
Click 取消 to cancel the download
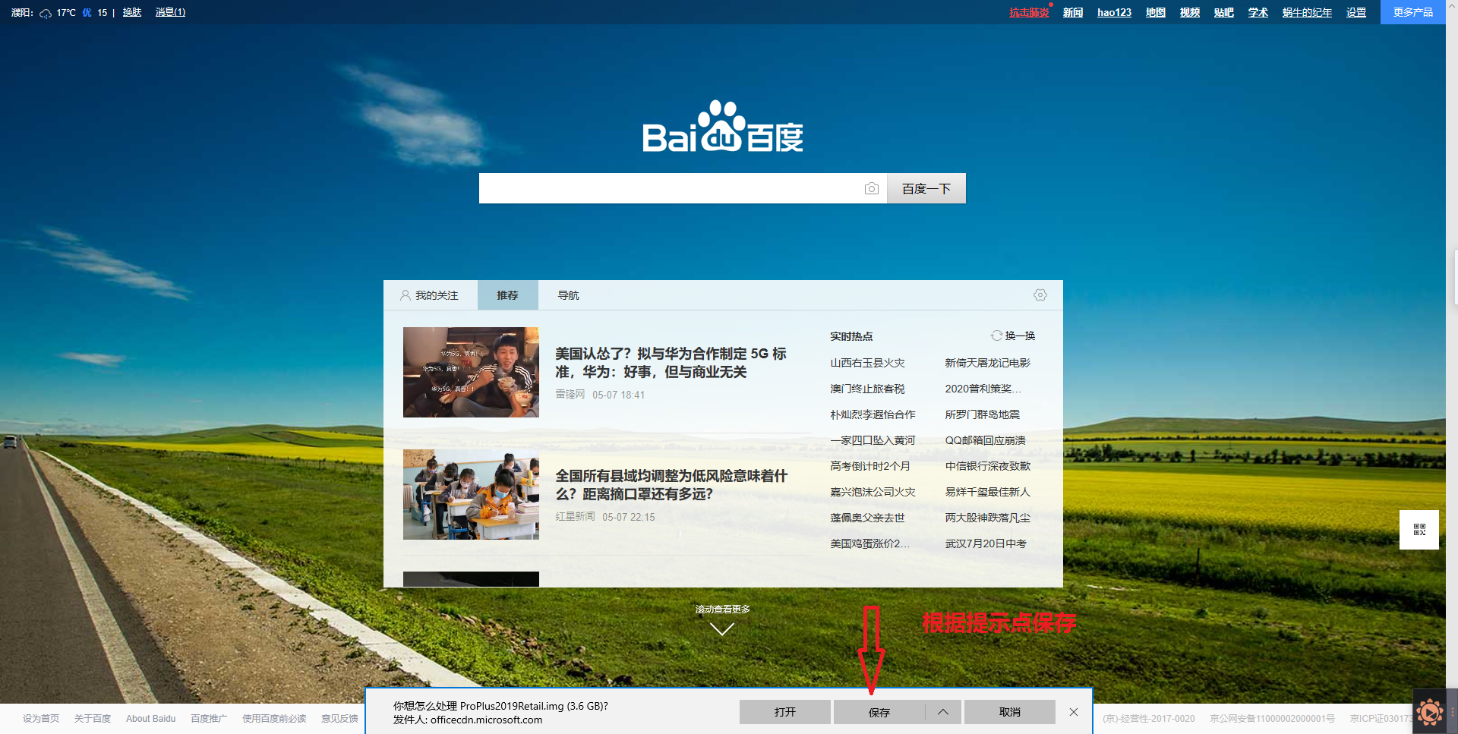[x=1010, y=712]
